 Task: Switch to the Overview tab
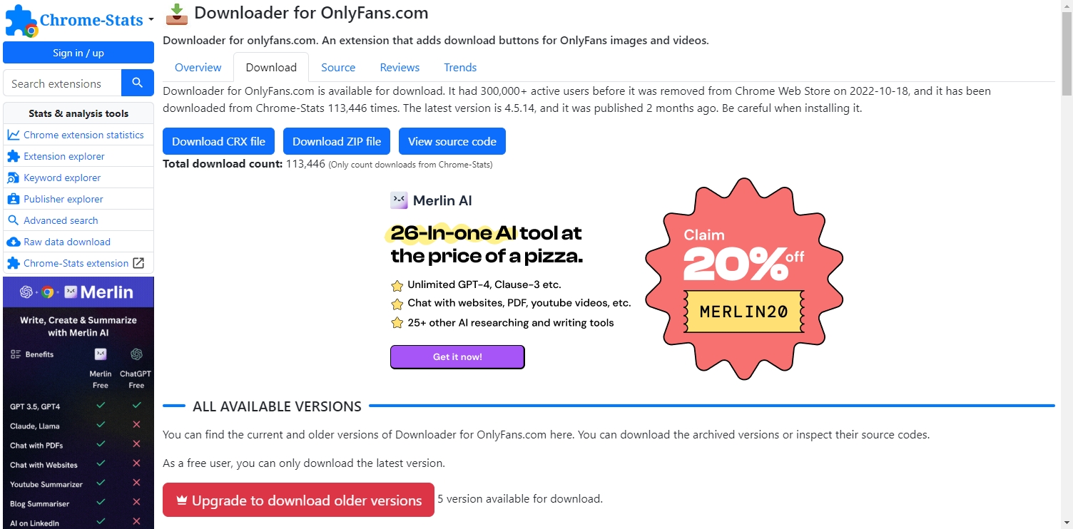[x=198, y=67]
